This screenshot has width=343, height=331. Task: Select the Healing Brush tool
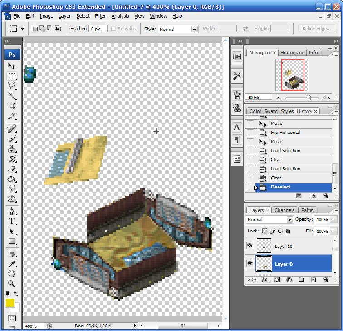point(12,129)
